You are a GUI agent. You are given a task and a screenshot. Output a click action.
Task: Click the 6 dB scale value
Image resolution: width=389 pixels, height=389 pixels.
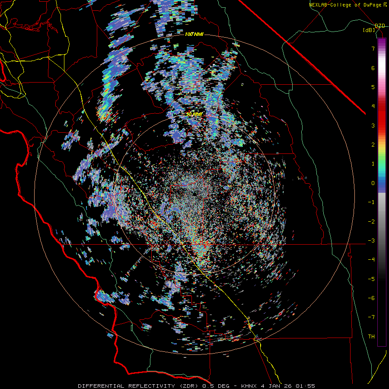coord(373,68)
